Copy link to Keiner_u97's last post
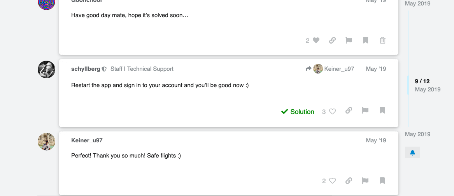Viewport: 454px width, 196px height. tap(349, 180)
